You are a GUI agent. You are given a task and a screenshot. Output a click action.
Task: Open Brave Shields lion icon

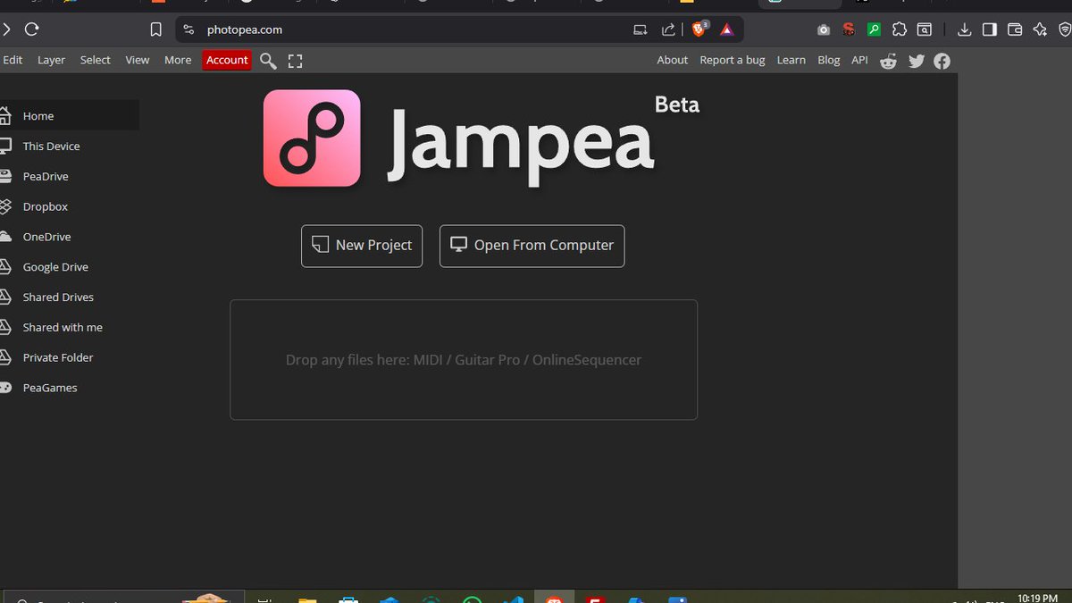click(x=699, y=29)
